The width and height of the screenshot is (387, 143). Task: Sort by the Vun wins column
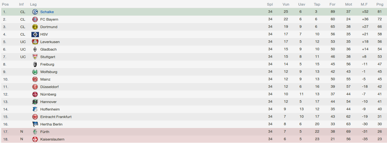[x=286, y=4]
